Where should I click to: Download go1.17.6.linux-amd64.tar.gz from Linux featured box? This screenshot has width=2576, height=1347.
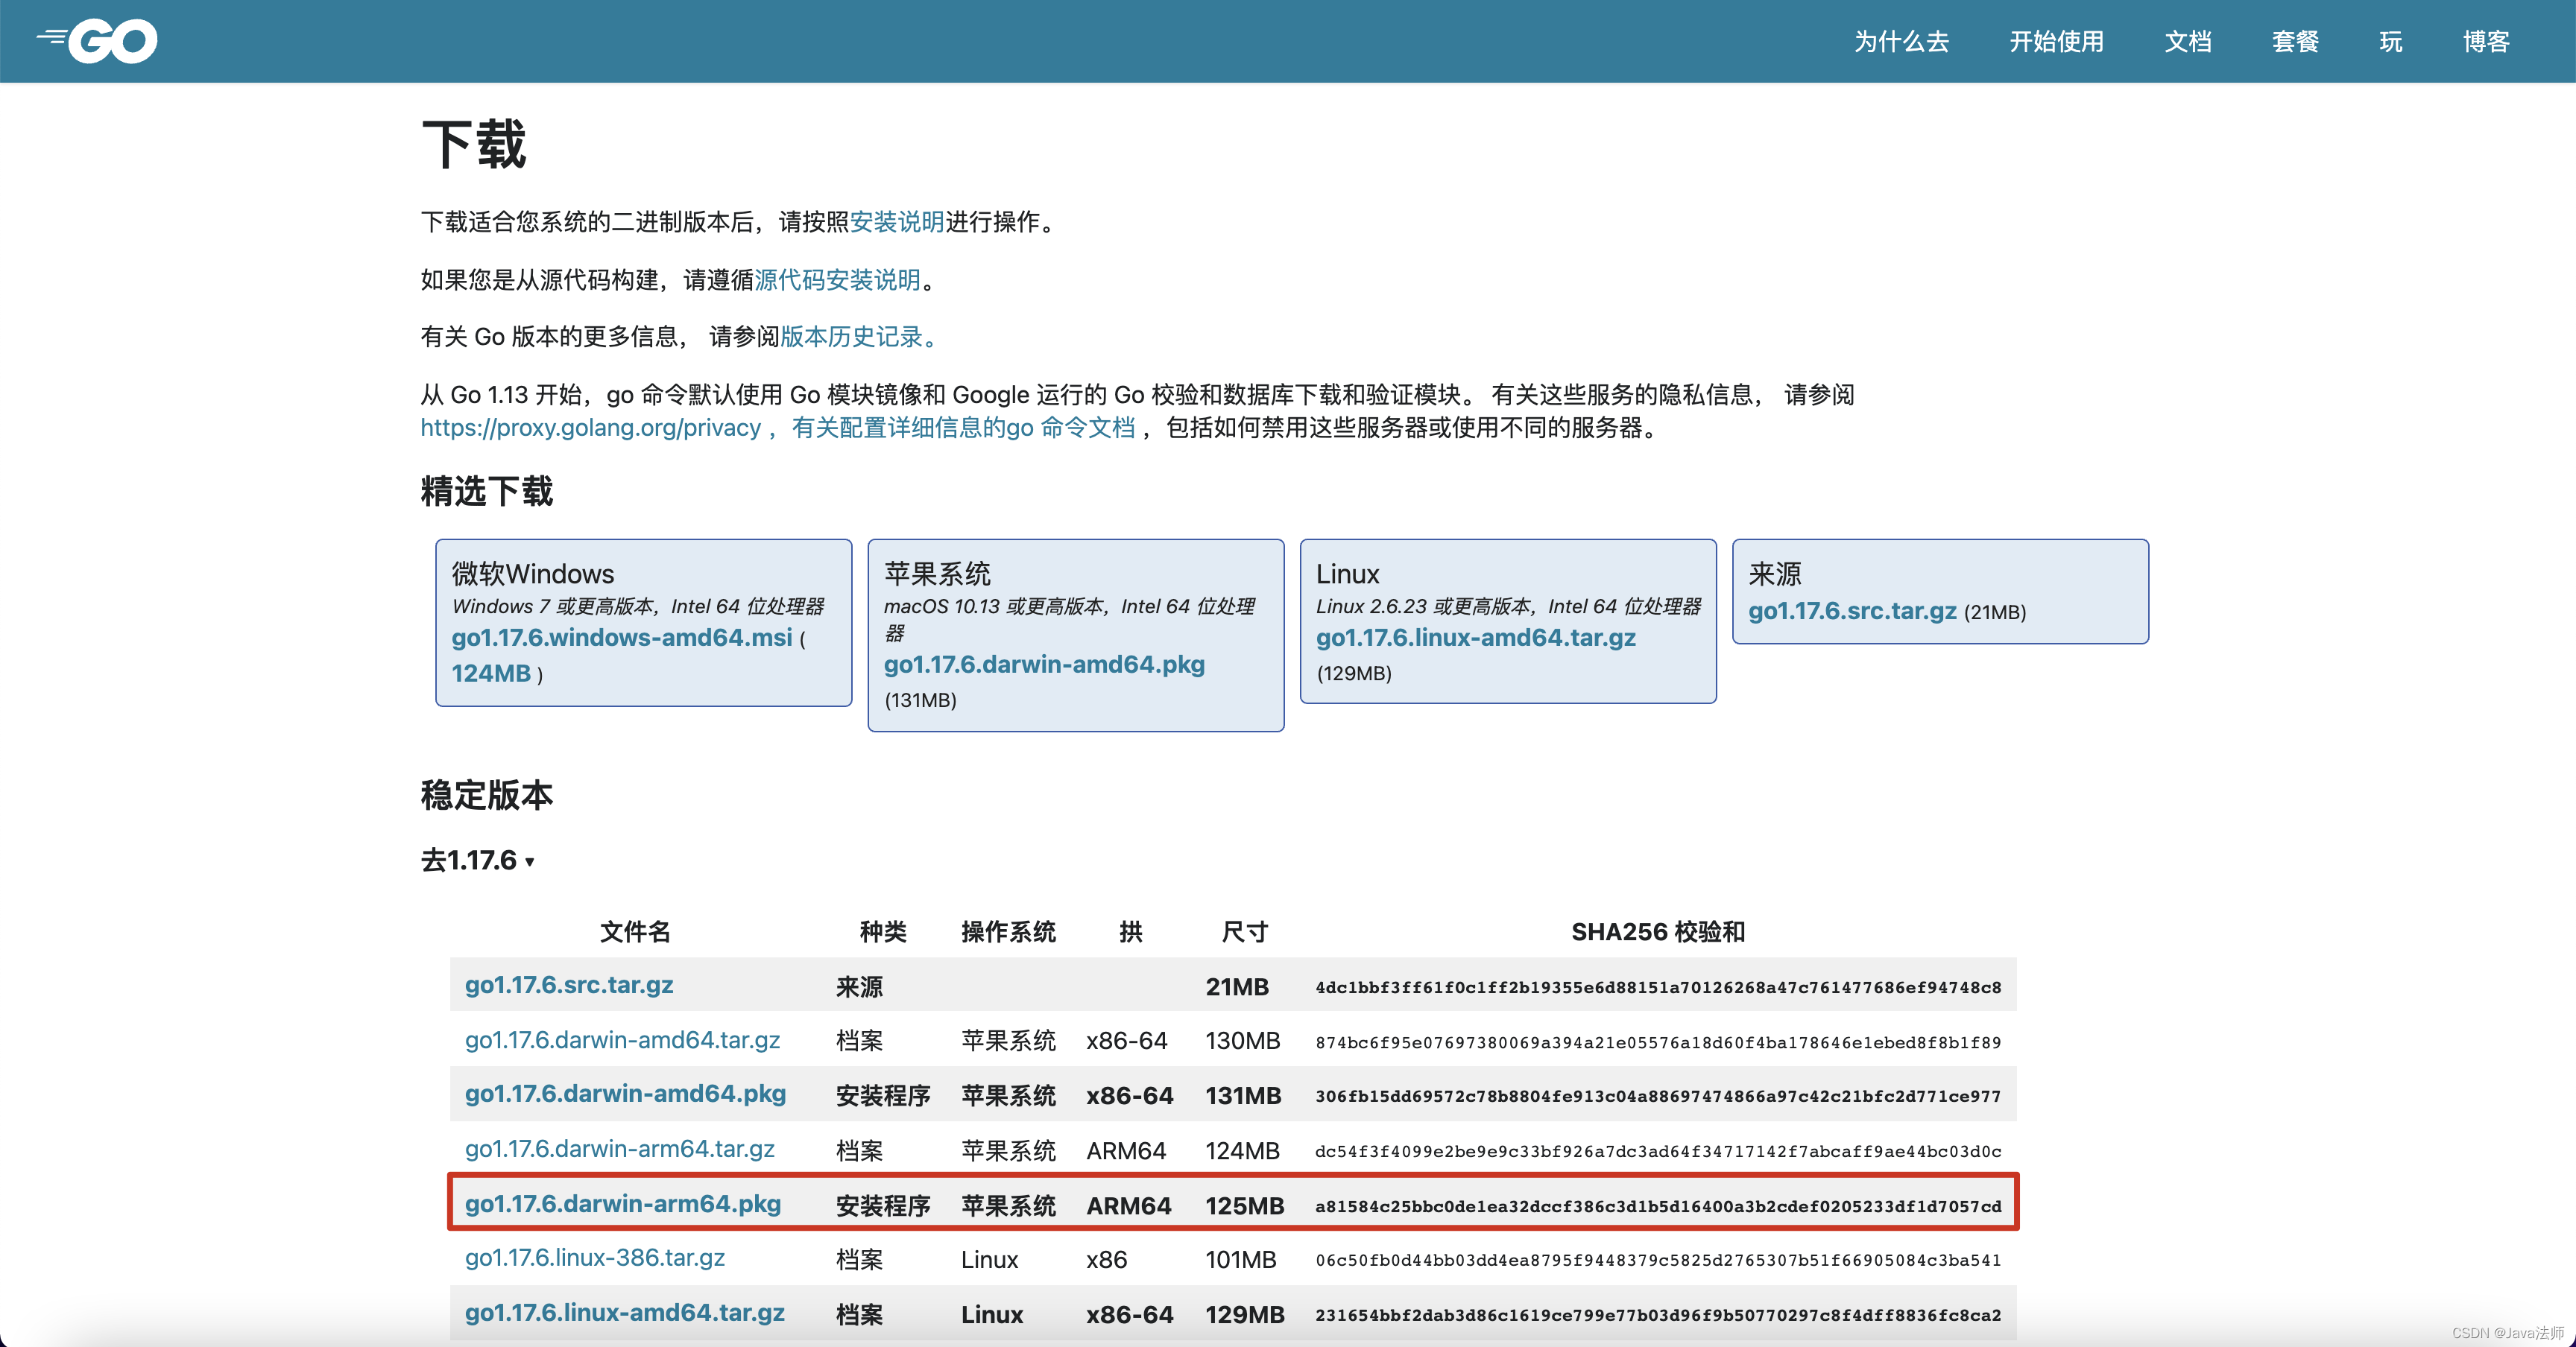coord(1475,638)
